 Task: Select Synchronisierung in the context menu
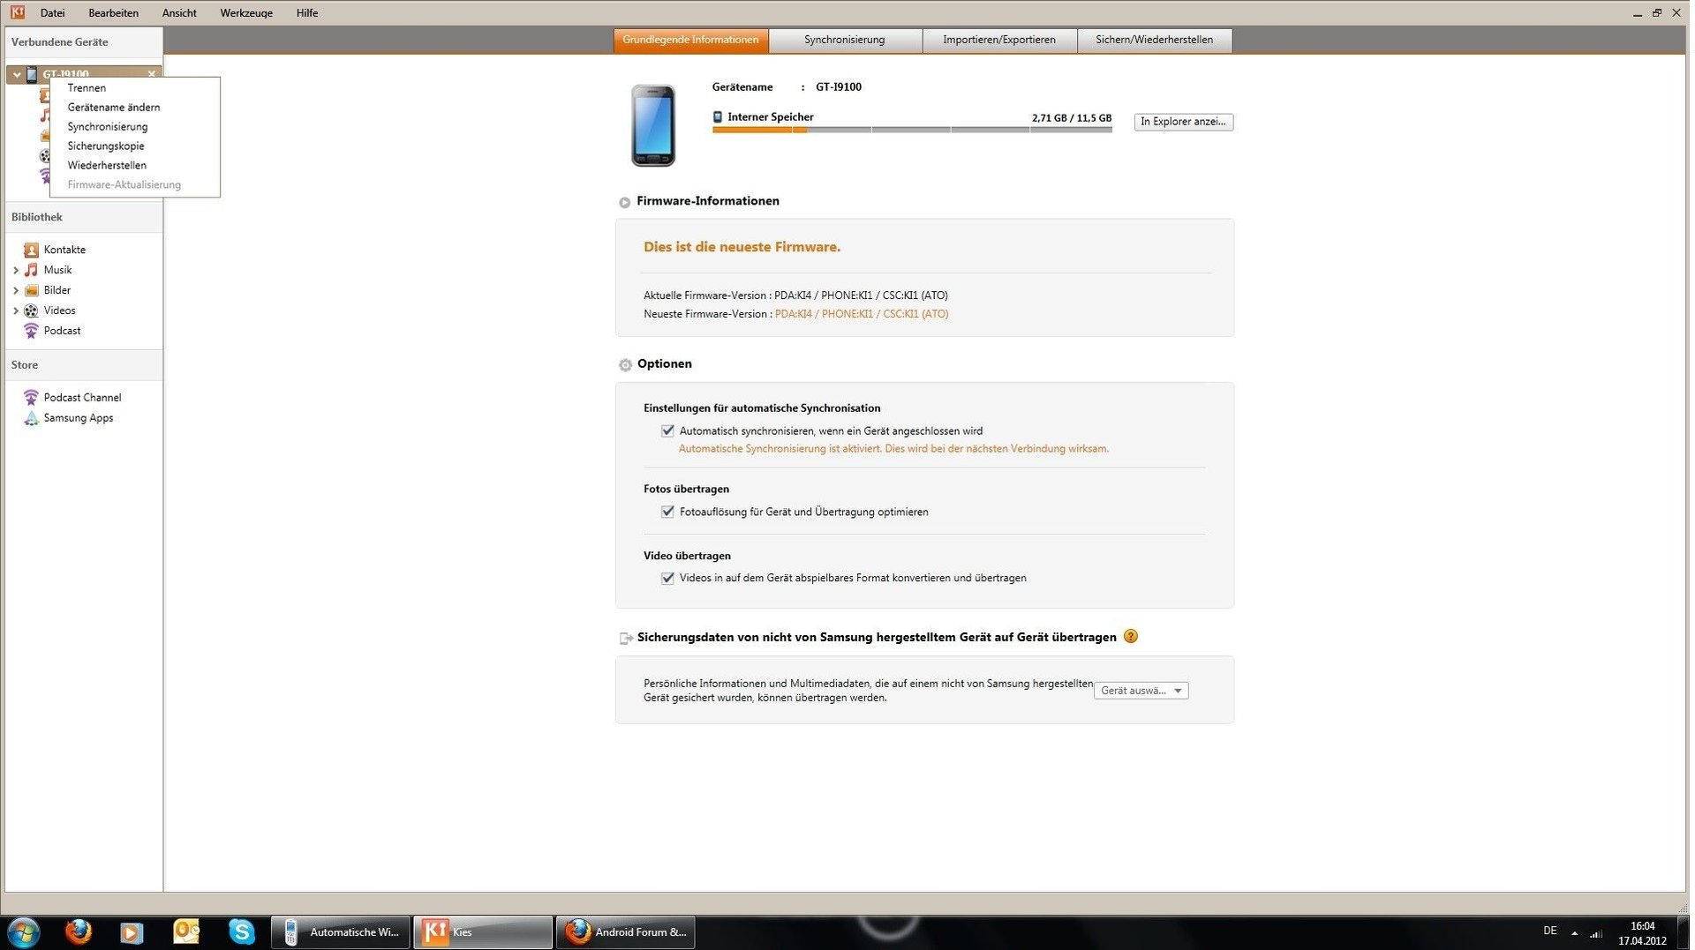108,127
